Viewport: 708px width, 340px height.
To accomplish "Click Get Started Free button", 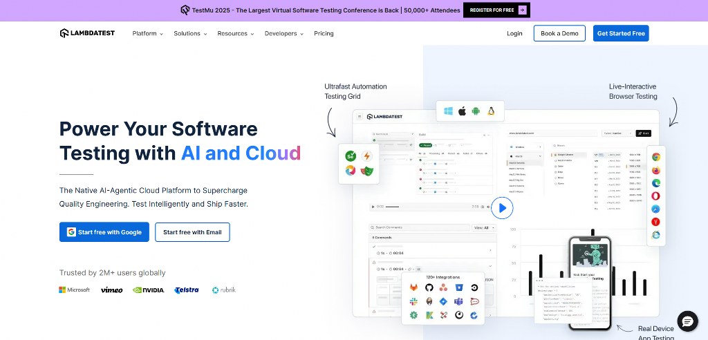I will 621,33.
